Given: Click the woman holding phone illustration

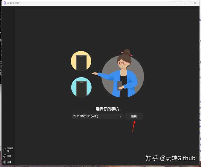Looking at the screenshot, I should (x=122, y=75).
